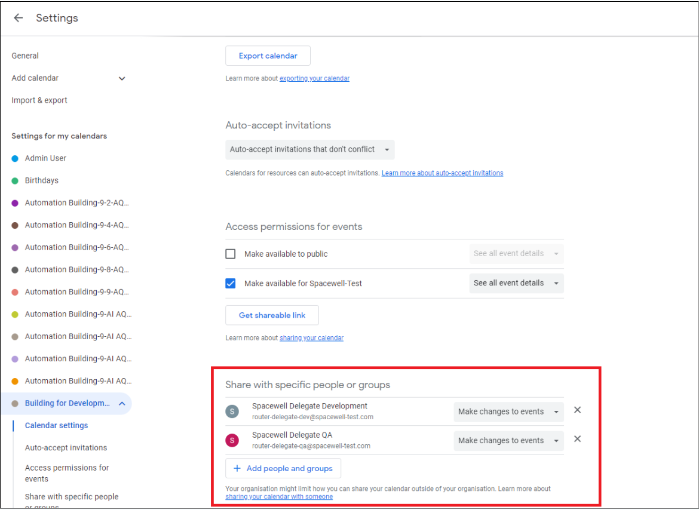
Task: Open Learn more about auto-accept invitations link
Action: 442,173
